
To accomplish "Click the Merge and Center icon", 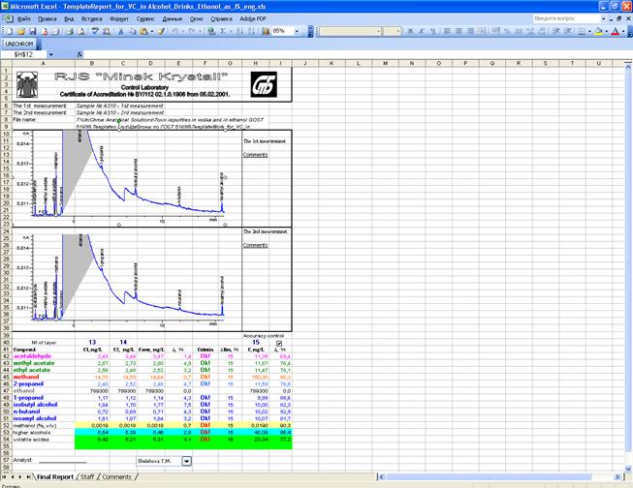I will click(482, 31).
